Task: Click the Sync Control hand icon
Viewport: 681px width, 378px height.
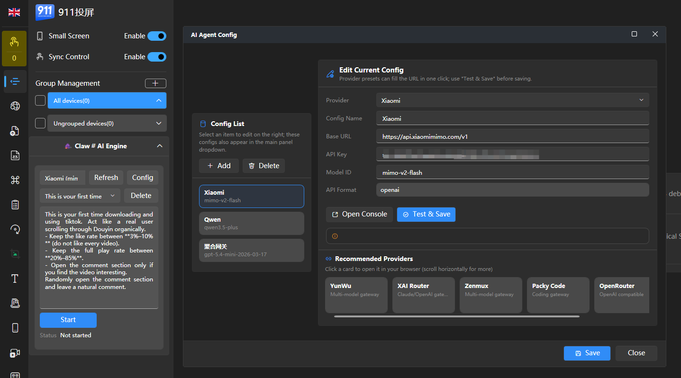Action: coord(40,57)
